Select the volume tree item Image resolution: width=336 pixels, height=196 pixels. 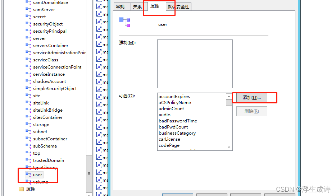point(41,182)
